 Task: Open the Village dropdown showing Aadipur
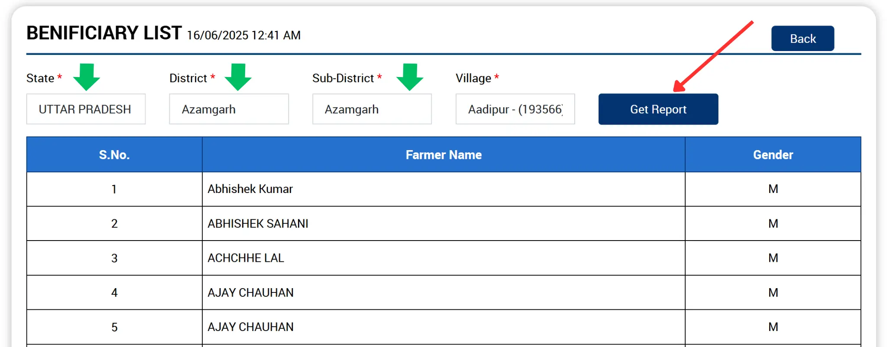(515, 109)
